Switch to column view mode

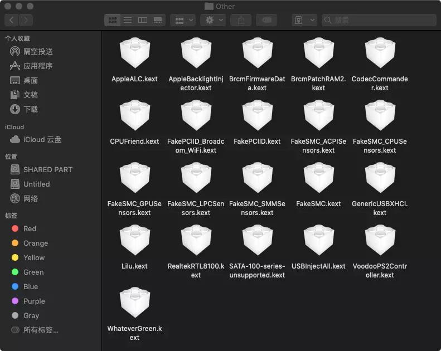pyautogui.click(x=143, y=20)
